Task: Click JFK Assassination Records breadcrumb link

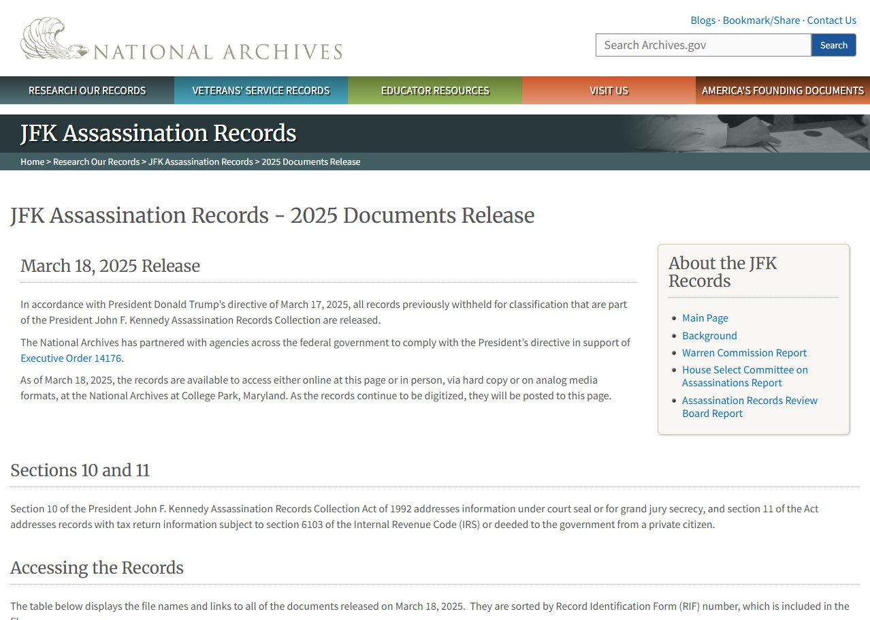Action: coord(200,161)
